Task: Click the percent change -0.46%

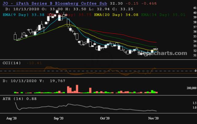Action: (149, 3)
